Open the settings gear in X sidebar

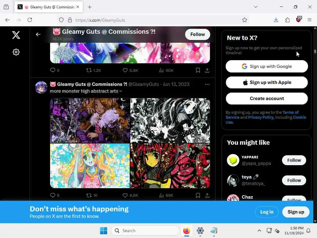[16, 52]
